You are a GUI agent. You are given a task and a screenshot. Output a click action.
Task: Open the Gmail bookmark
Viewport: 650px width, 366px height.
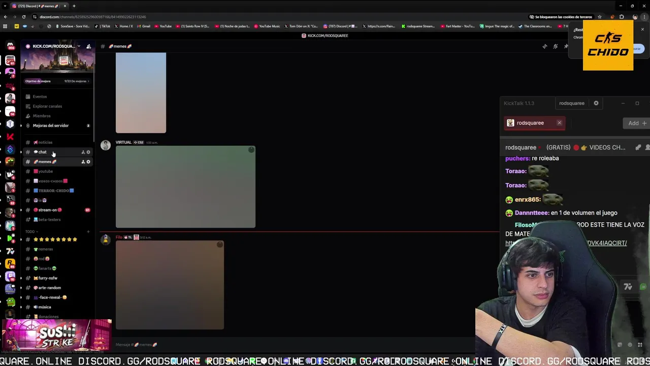(x=144, y=26)
